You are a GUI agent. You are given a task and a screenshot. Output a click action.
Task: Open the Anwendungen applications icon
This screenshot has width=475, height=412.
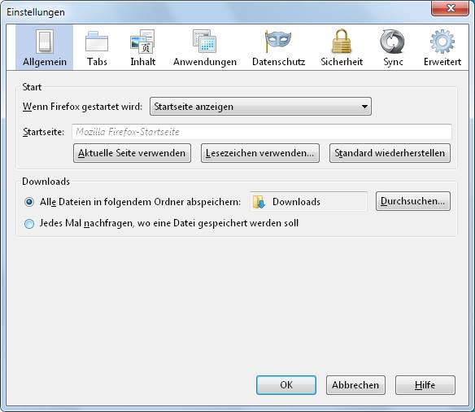pos(204,42)
